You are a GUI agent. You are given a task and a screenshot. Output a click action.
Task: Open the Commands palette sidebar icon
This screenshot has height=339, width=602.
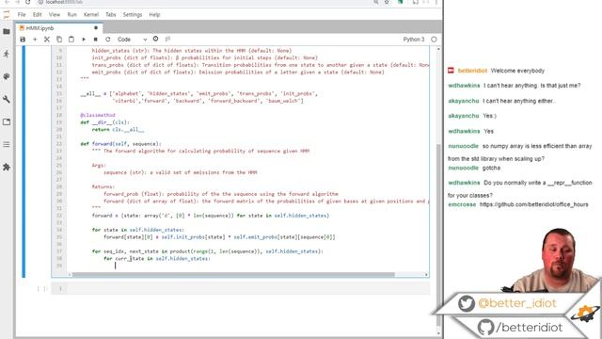coord(7,77)
